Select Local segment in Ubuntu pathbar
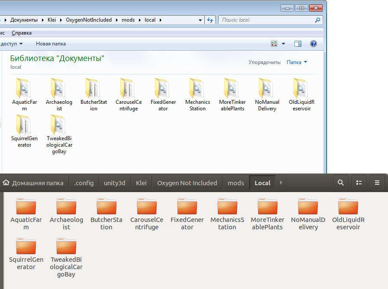The image size is (388, 289). pyautogui.click(x=262, y=183)
